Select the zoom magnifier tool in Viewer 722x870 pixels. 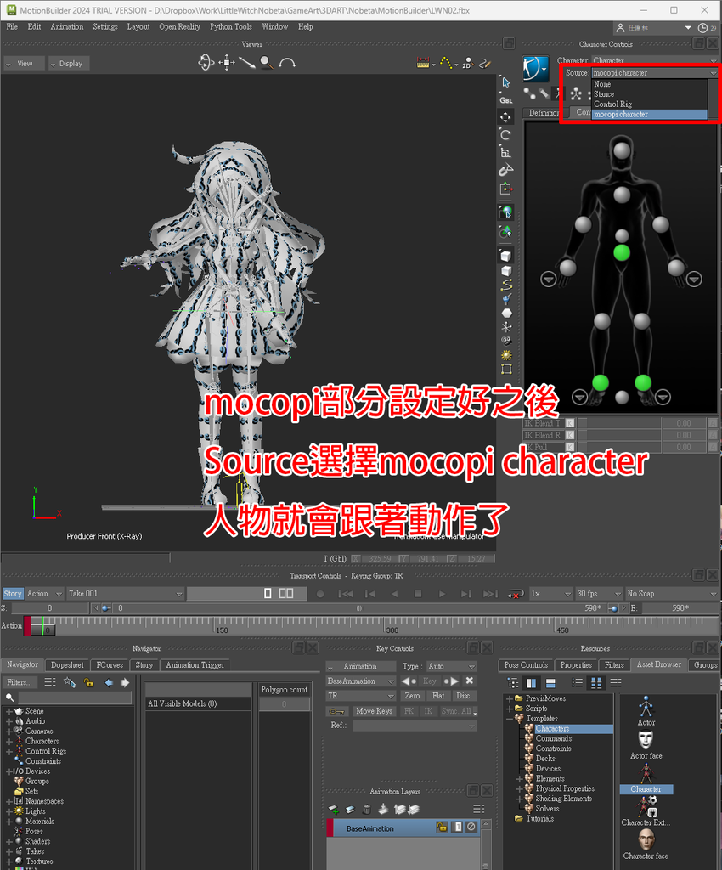(x=267, y=63)
